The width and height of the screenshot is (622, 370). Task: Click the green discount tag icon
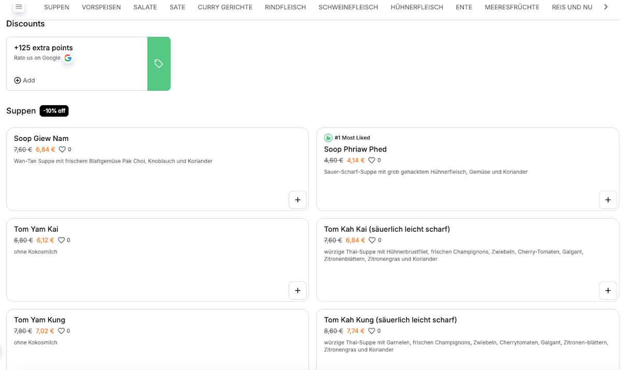pos(159,64)
